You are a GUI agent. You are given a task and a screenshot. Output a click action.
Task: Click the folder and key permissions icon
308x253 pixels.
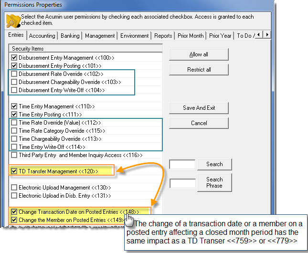pos(13,21)
